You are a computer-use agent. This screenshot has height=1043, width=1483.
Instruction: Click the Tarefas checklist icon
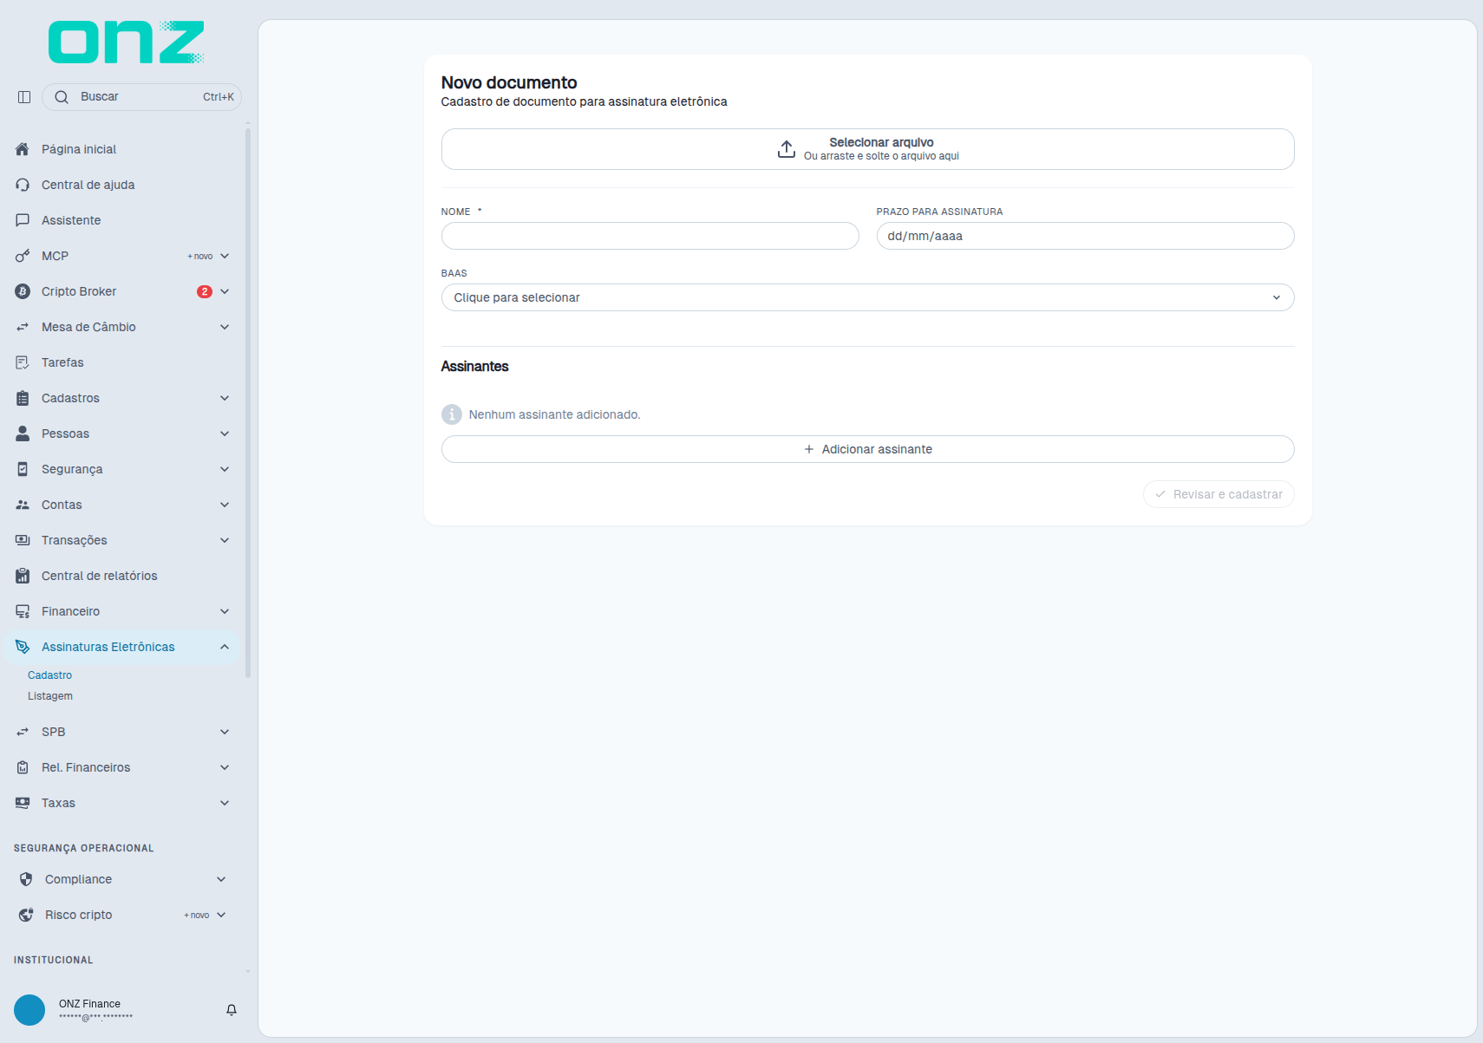tap(23, 362)
